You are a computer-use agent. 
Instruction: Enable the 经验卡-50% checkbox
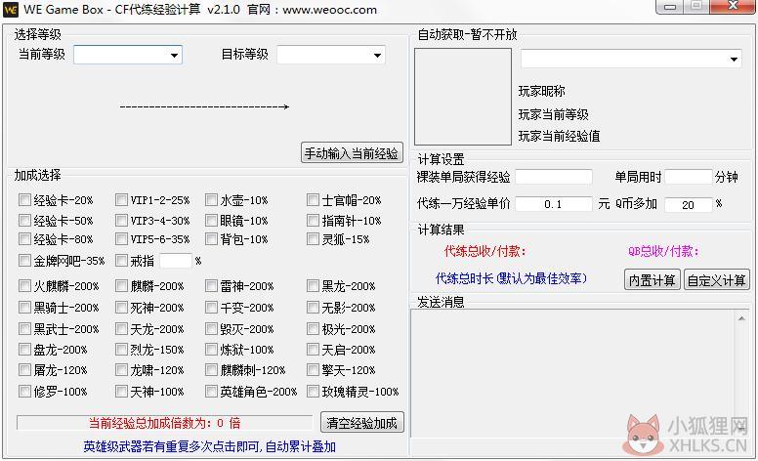[24, 221]
